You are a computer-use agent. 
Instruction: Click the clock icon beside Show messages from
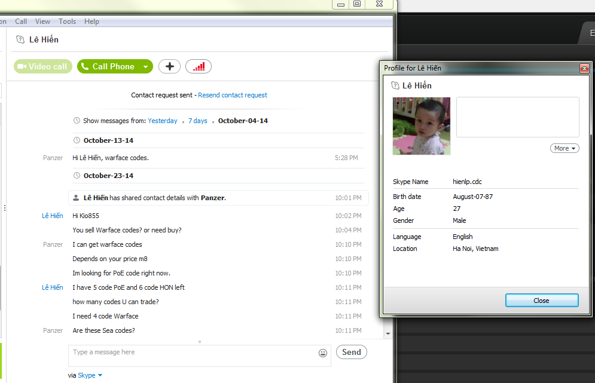tap(77, 121)
